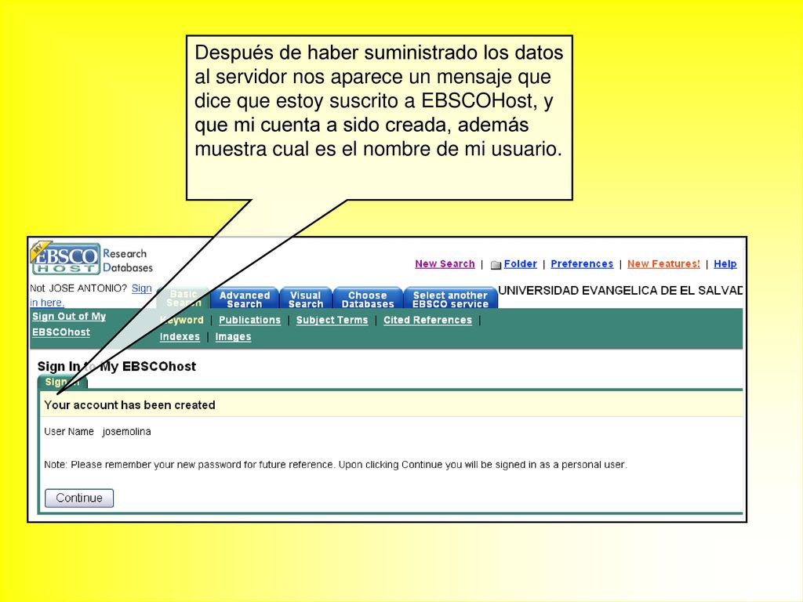Click the user name josemolina
This screenshot has height=602, width=803.
point(126,432)
